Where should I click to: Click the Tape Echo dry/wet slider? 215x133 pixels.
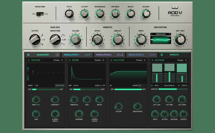(x=45, y=89)
